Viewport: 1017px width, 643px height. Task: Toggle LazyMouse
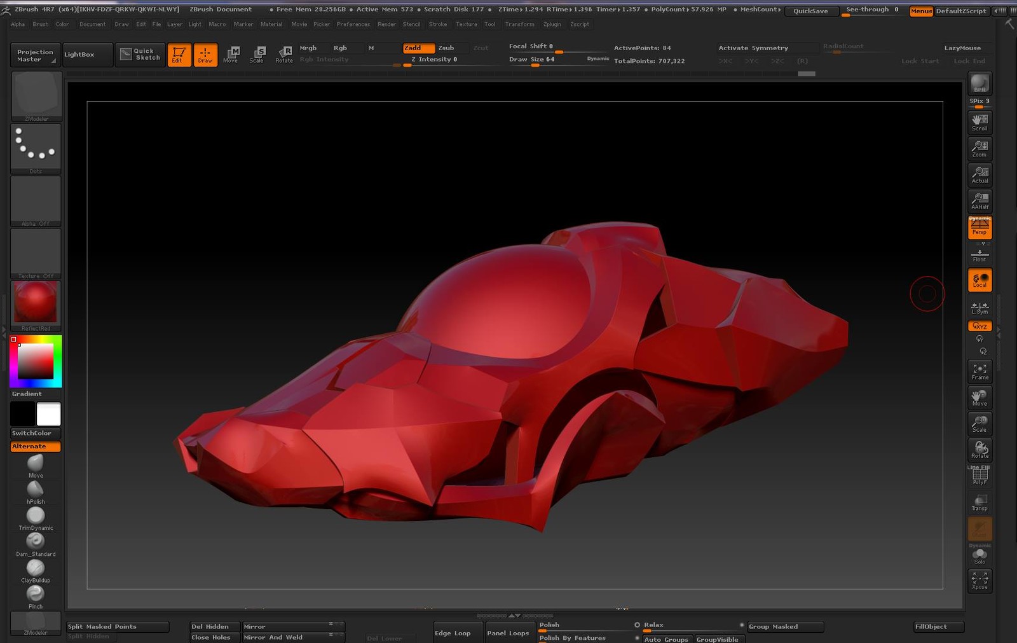(962, 48)
